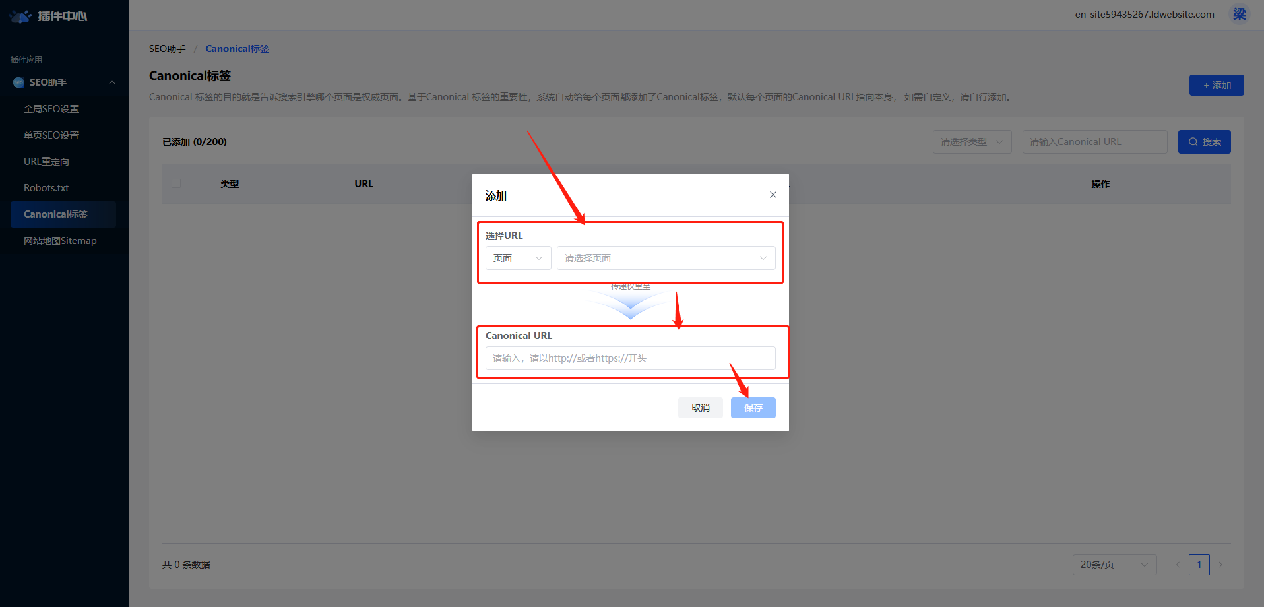
Task: Click the magnifier 搜索 button
Action: tap(1204, 142)
